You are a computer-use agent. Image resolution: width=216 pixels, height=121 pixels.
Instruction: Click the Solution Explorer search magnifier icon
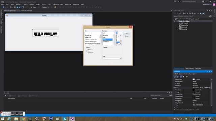click(x=210, y=16)
